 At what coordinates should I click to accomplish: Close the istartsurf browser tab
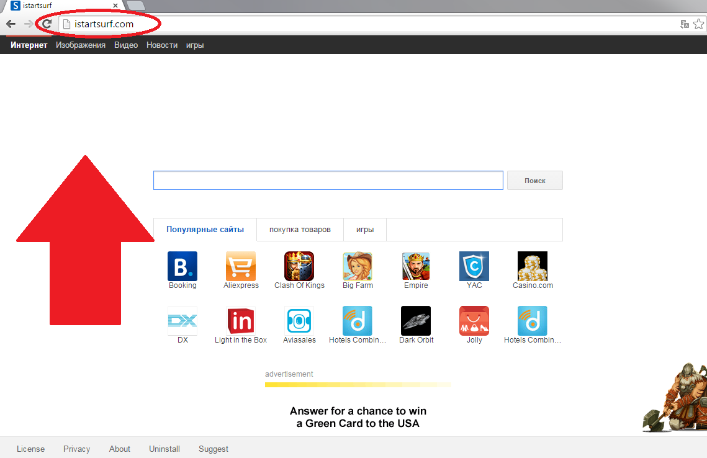point(115,6)
